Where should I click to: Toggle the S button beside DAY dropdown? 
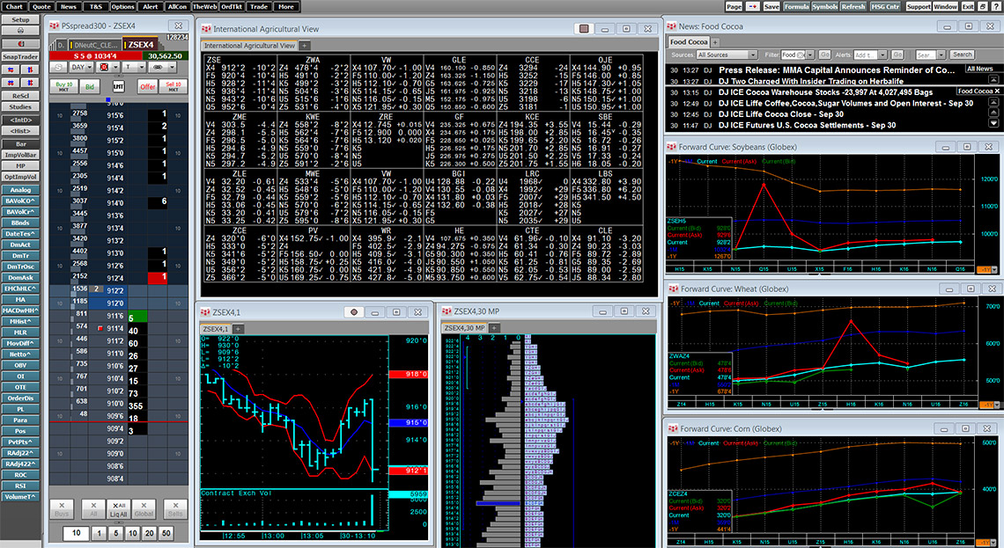point(57,66)
